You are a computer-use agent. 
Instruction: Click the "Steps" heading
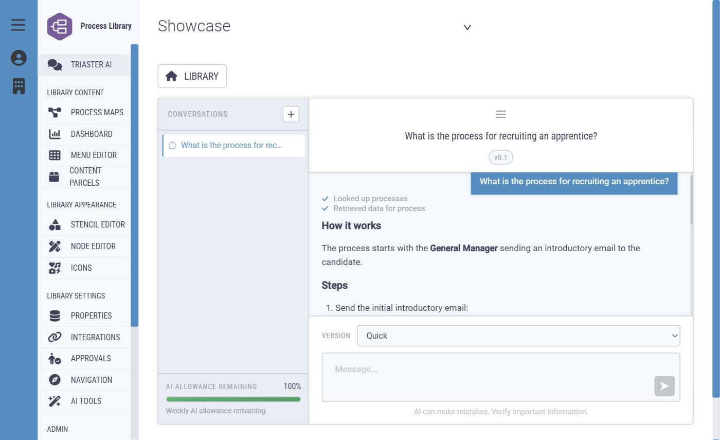(x=335, y=286)
